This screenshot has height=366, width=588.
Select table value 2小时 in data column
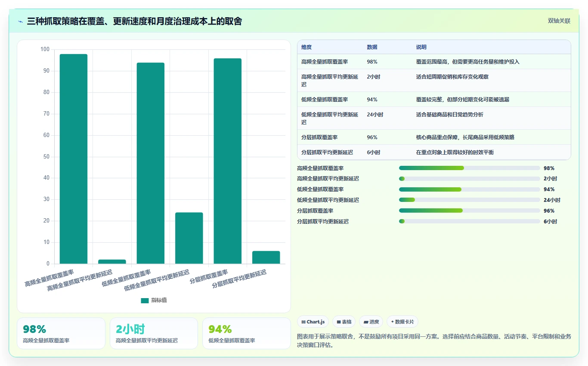point(373,77)
